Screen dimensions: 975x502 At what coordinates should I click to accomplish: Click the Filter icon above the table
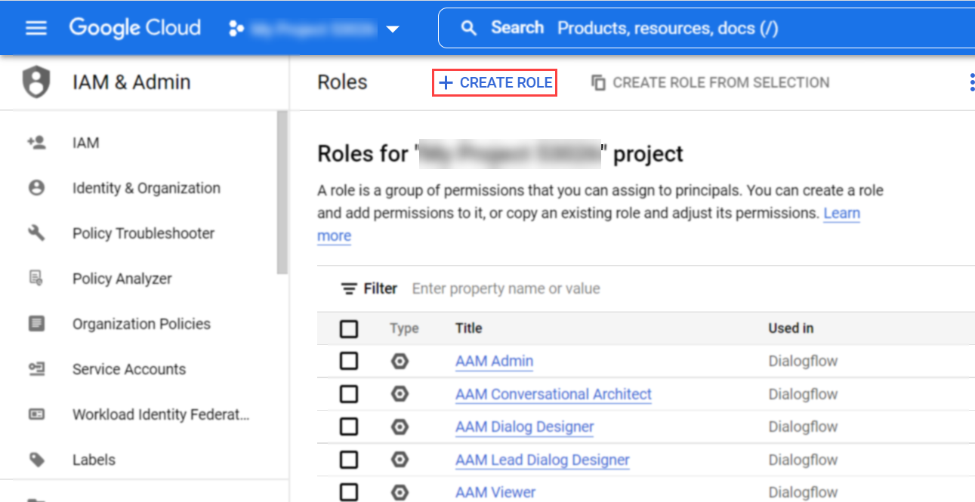(x=349, y=288)
